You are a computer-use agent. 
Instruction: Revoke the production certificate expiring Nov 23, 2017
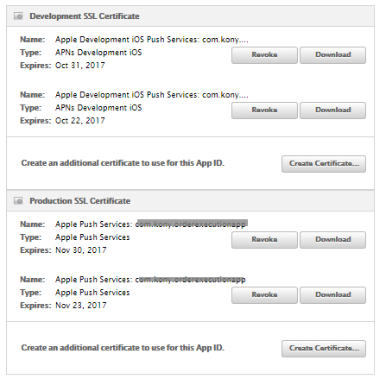coord(264,295)
